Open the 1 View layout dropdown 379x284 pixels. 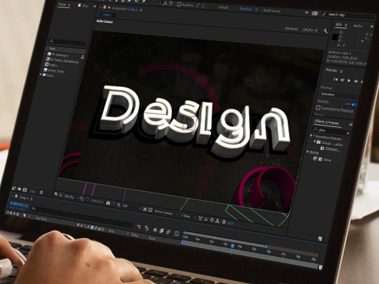click(188, 216)
